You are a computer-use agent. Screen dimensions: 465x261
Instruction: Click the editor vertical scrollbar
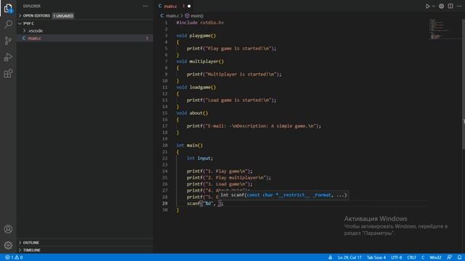[x=464, y=84]
